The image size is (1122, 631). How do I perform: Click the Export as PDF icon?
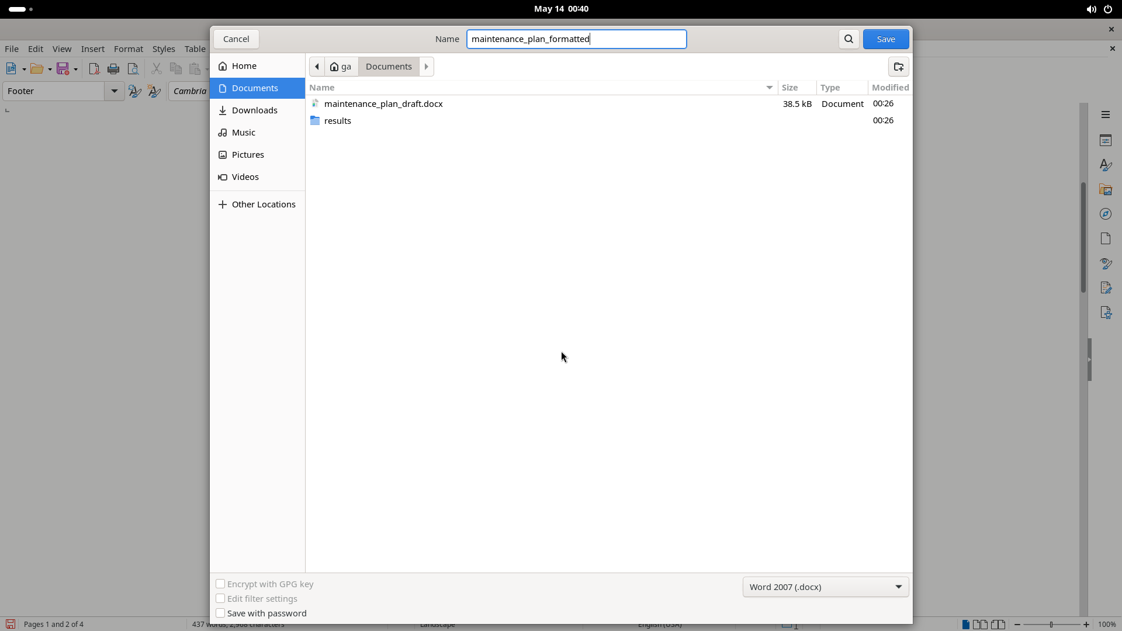tap(93, 69)
